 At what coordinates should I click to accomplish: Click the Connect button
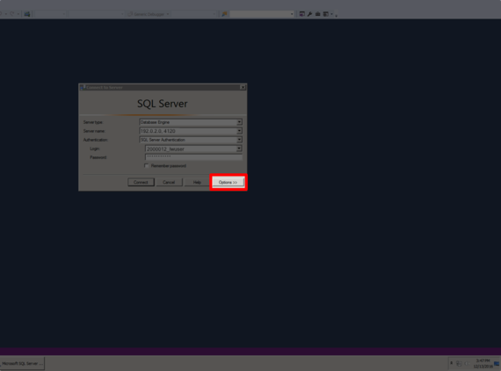(141, 182)
